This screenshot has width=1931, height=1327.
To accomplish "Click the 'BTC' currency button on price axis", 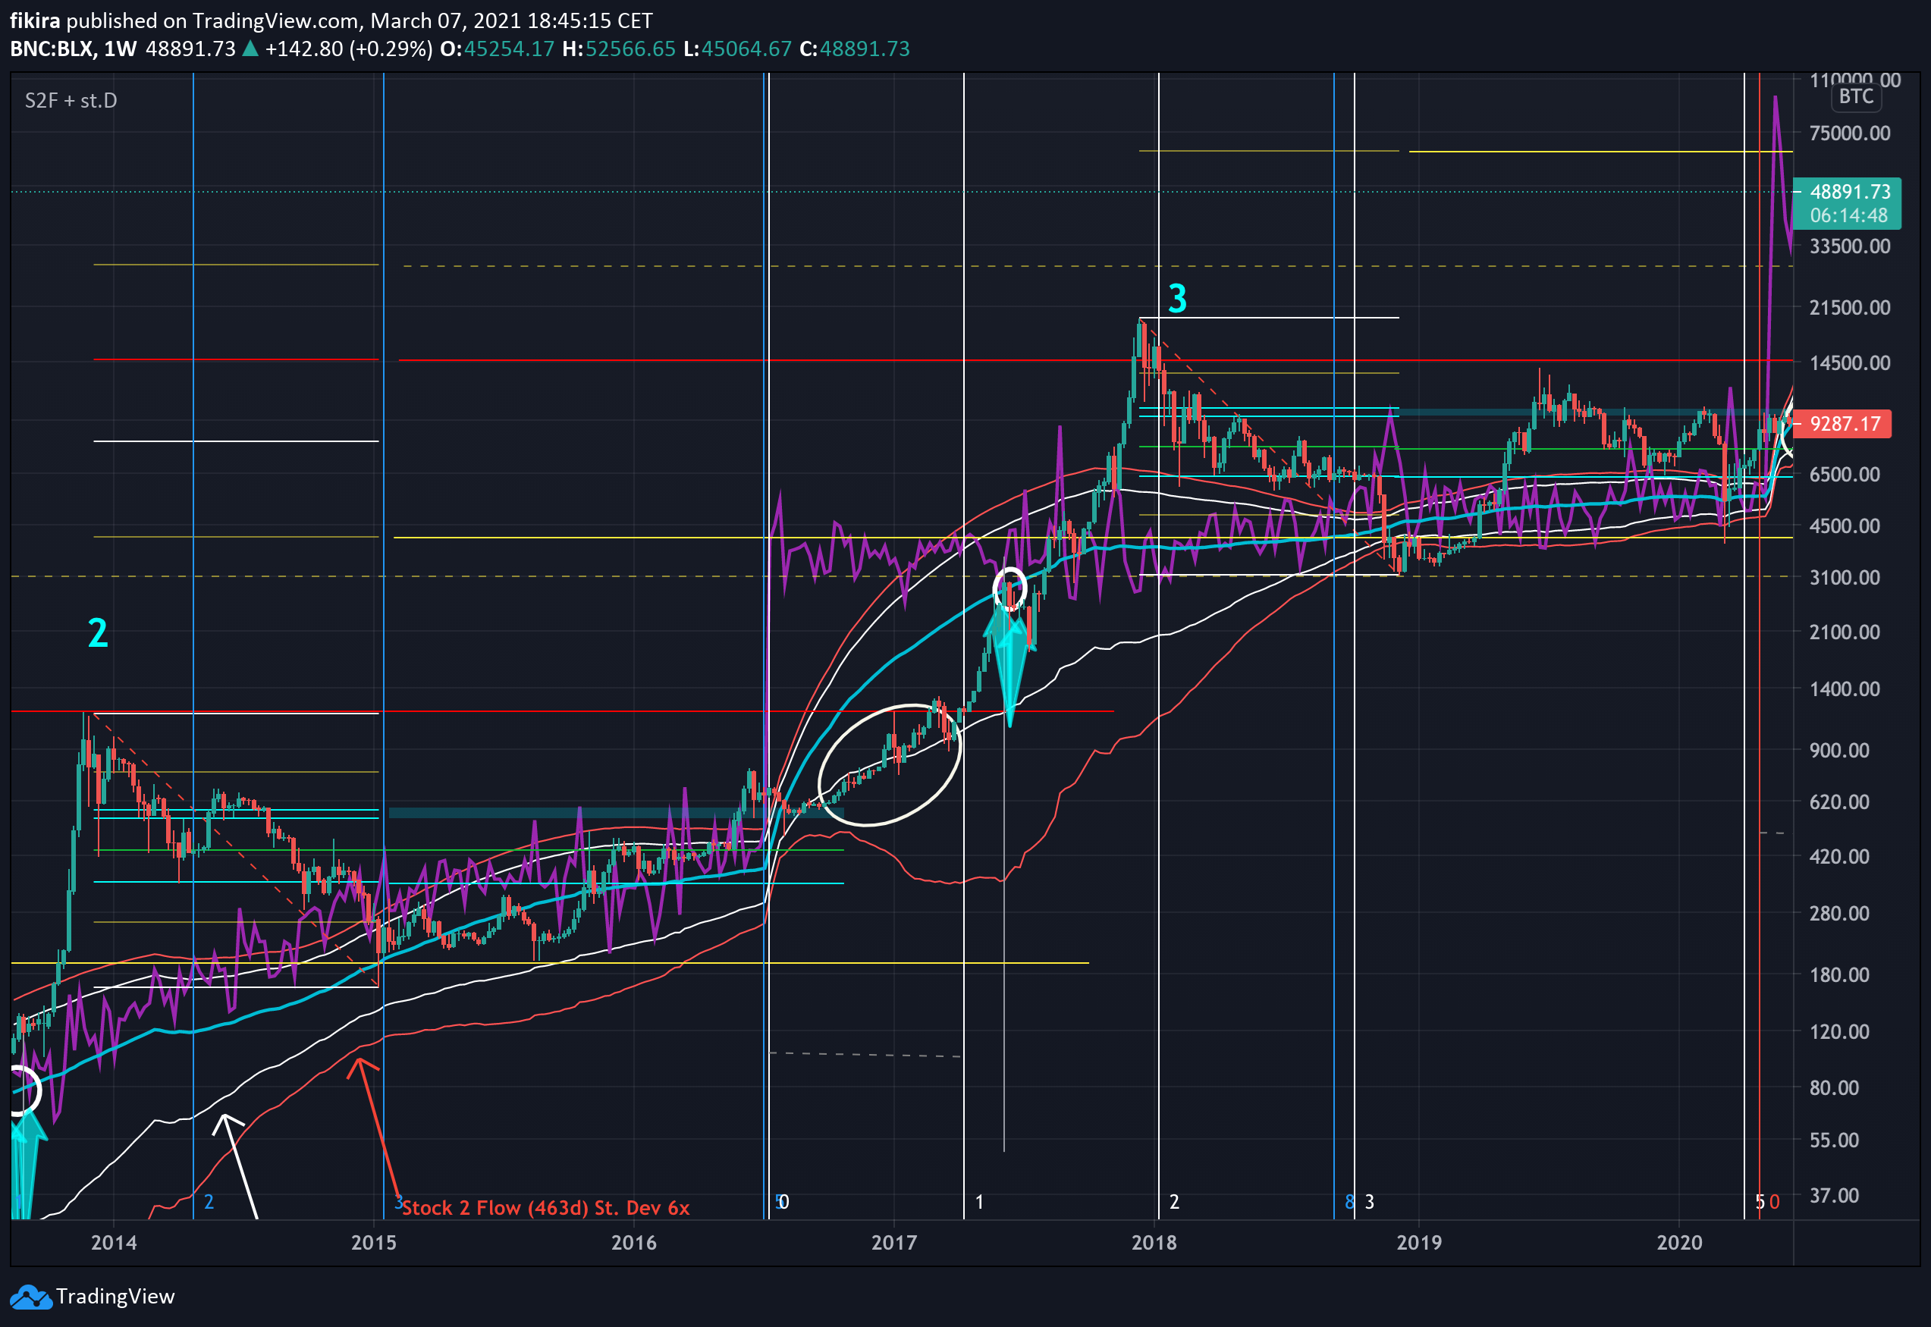I will (1856, 97).
